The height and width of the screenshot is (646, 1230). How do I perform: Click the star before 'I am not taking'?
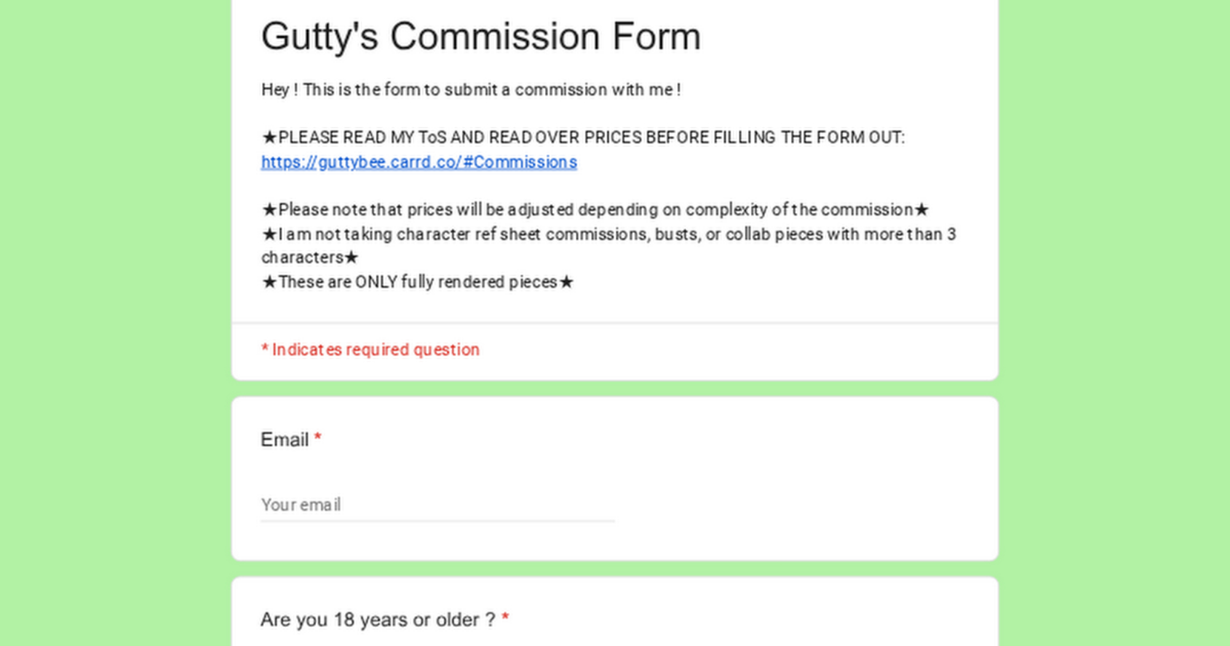click(x=269, y=234)
